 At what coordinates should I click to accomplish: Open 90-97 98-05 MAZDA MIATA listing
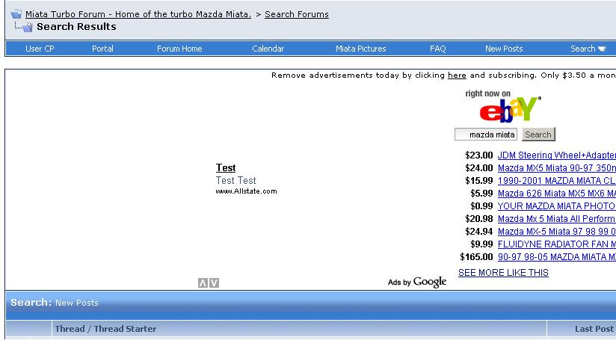[557, 257]
